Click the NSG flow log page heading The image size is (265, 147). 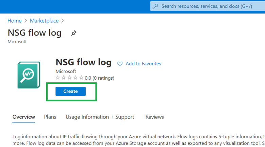35,33
